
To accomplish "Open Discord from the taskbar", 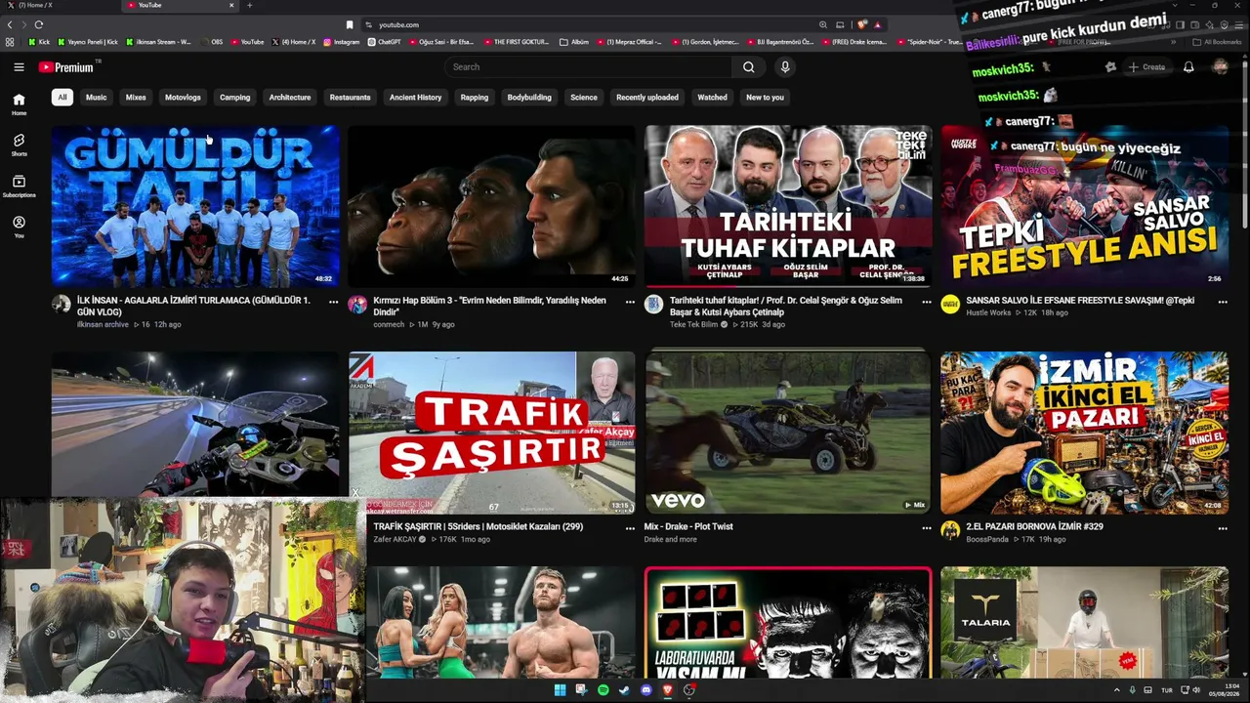I will point(646,690).
